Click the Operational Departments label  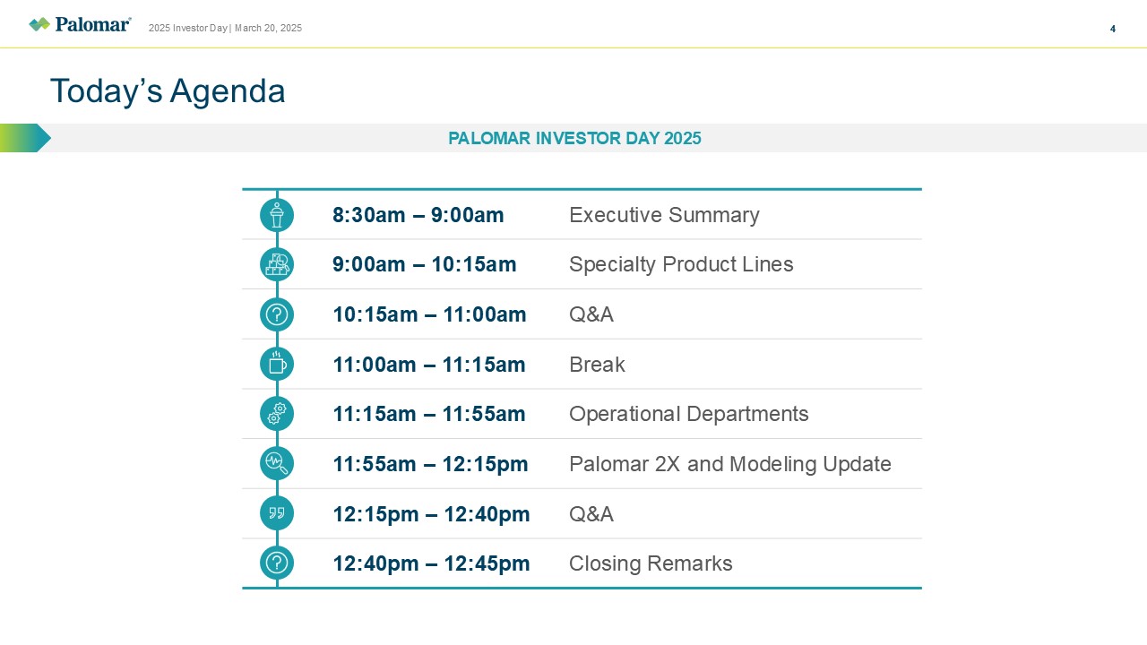coord(688,414)
